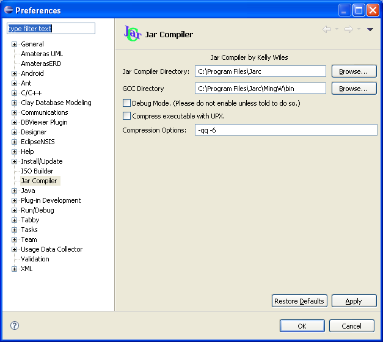Select the XML tree label

27,269
